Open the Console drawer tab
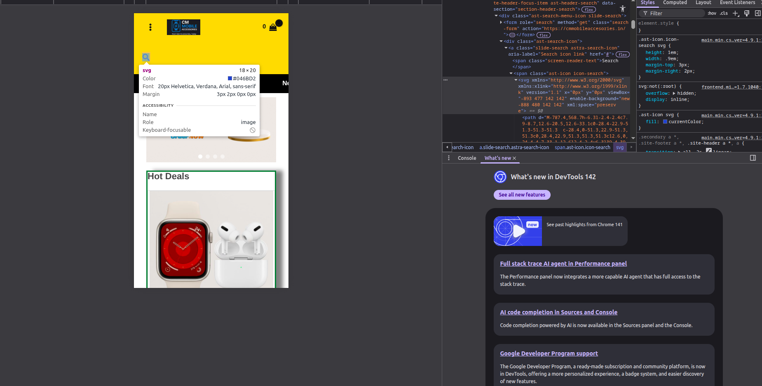Image resolution: width=762 pixels, height=386 pixels. click(467, 158)
